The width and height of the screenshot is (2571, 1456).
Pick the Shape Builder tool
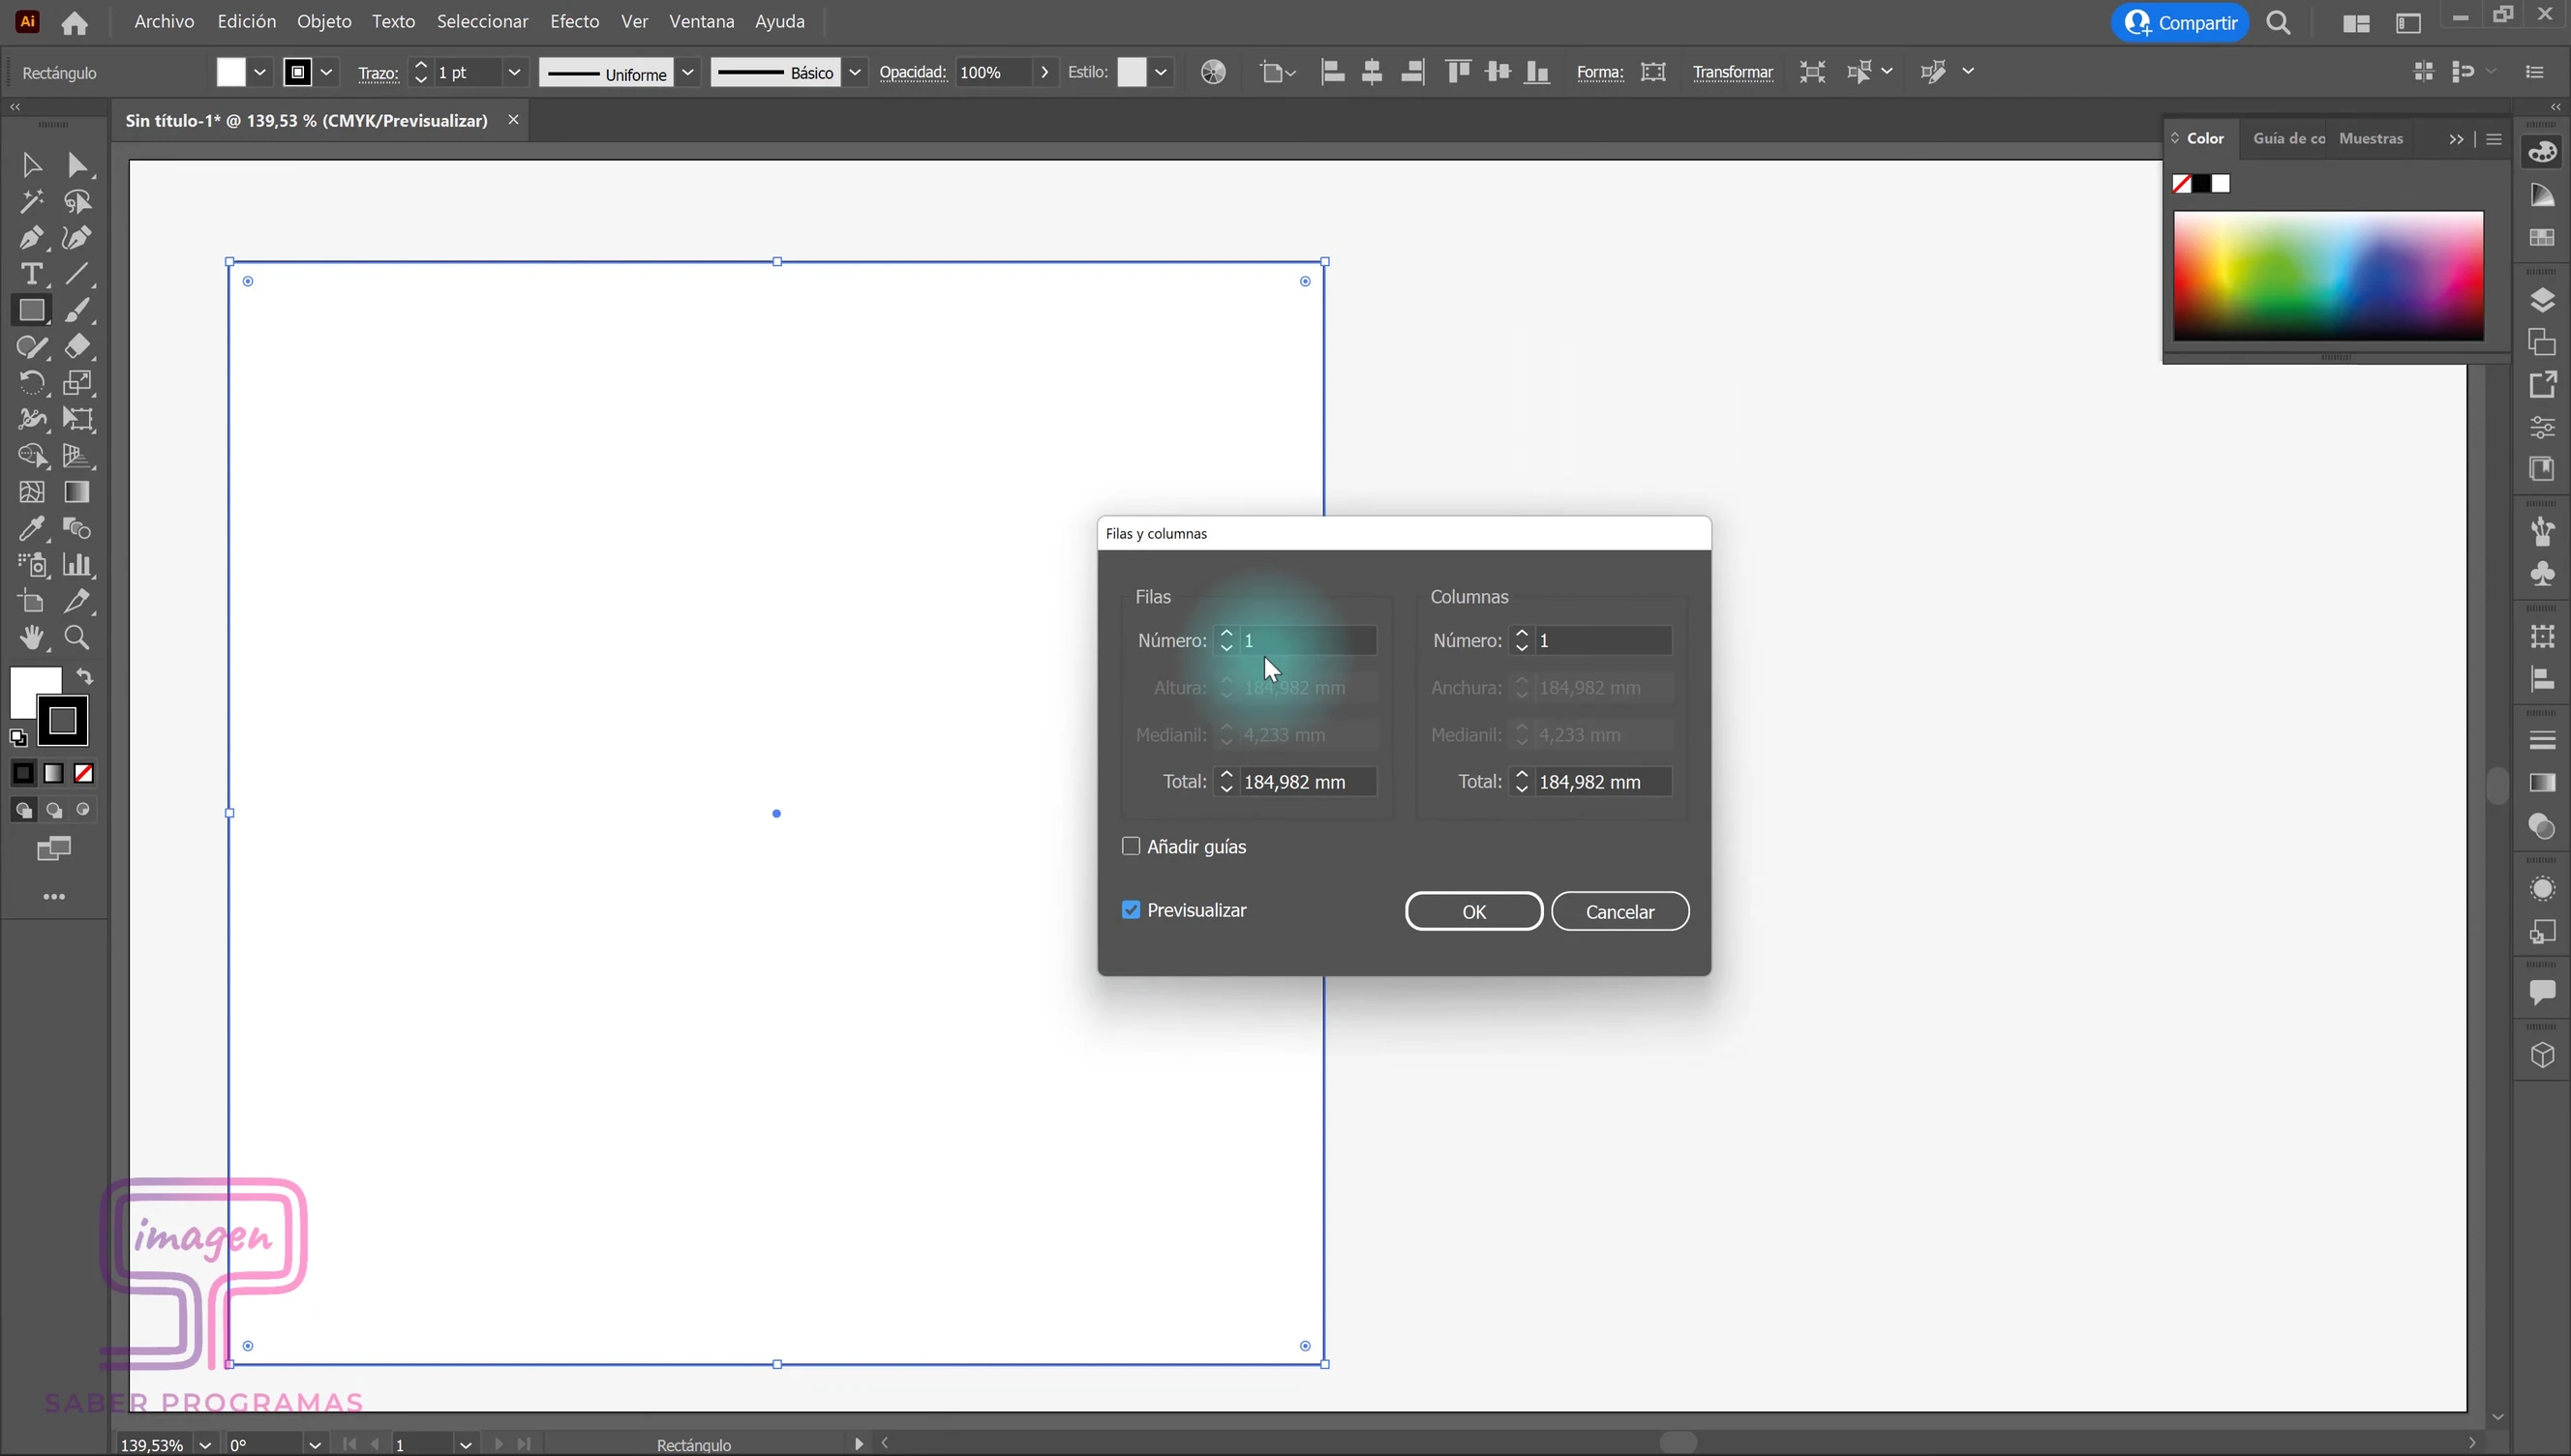(x=31, y=456)
